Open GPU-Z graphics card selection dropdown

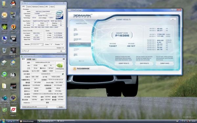coord(34,107)
